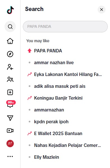
Task: Click the Upload plus icon
Action: pos(10,92)
